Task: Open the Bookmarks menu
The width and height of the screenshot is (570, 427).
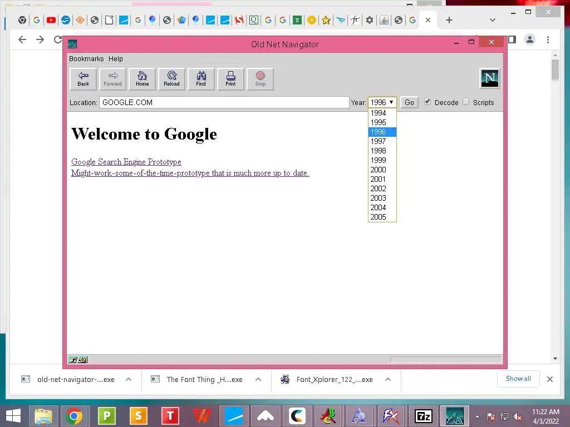Action: point(86,58)
